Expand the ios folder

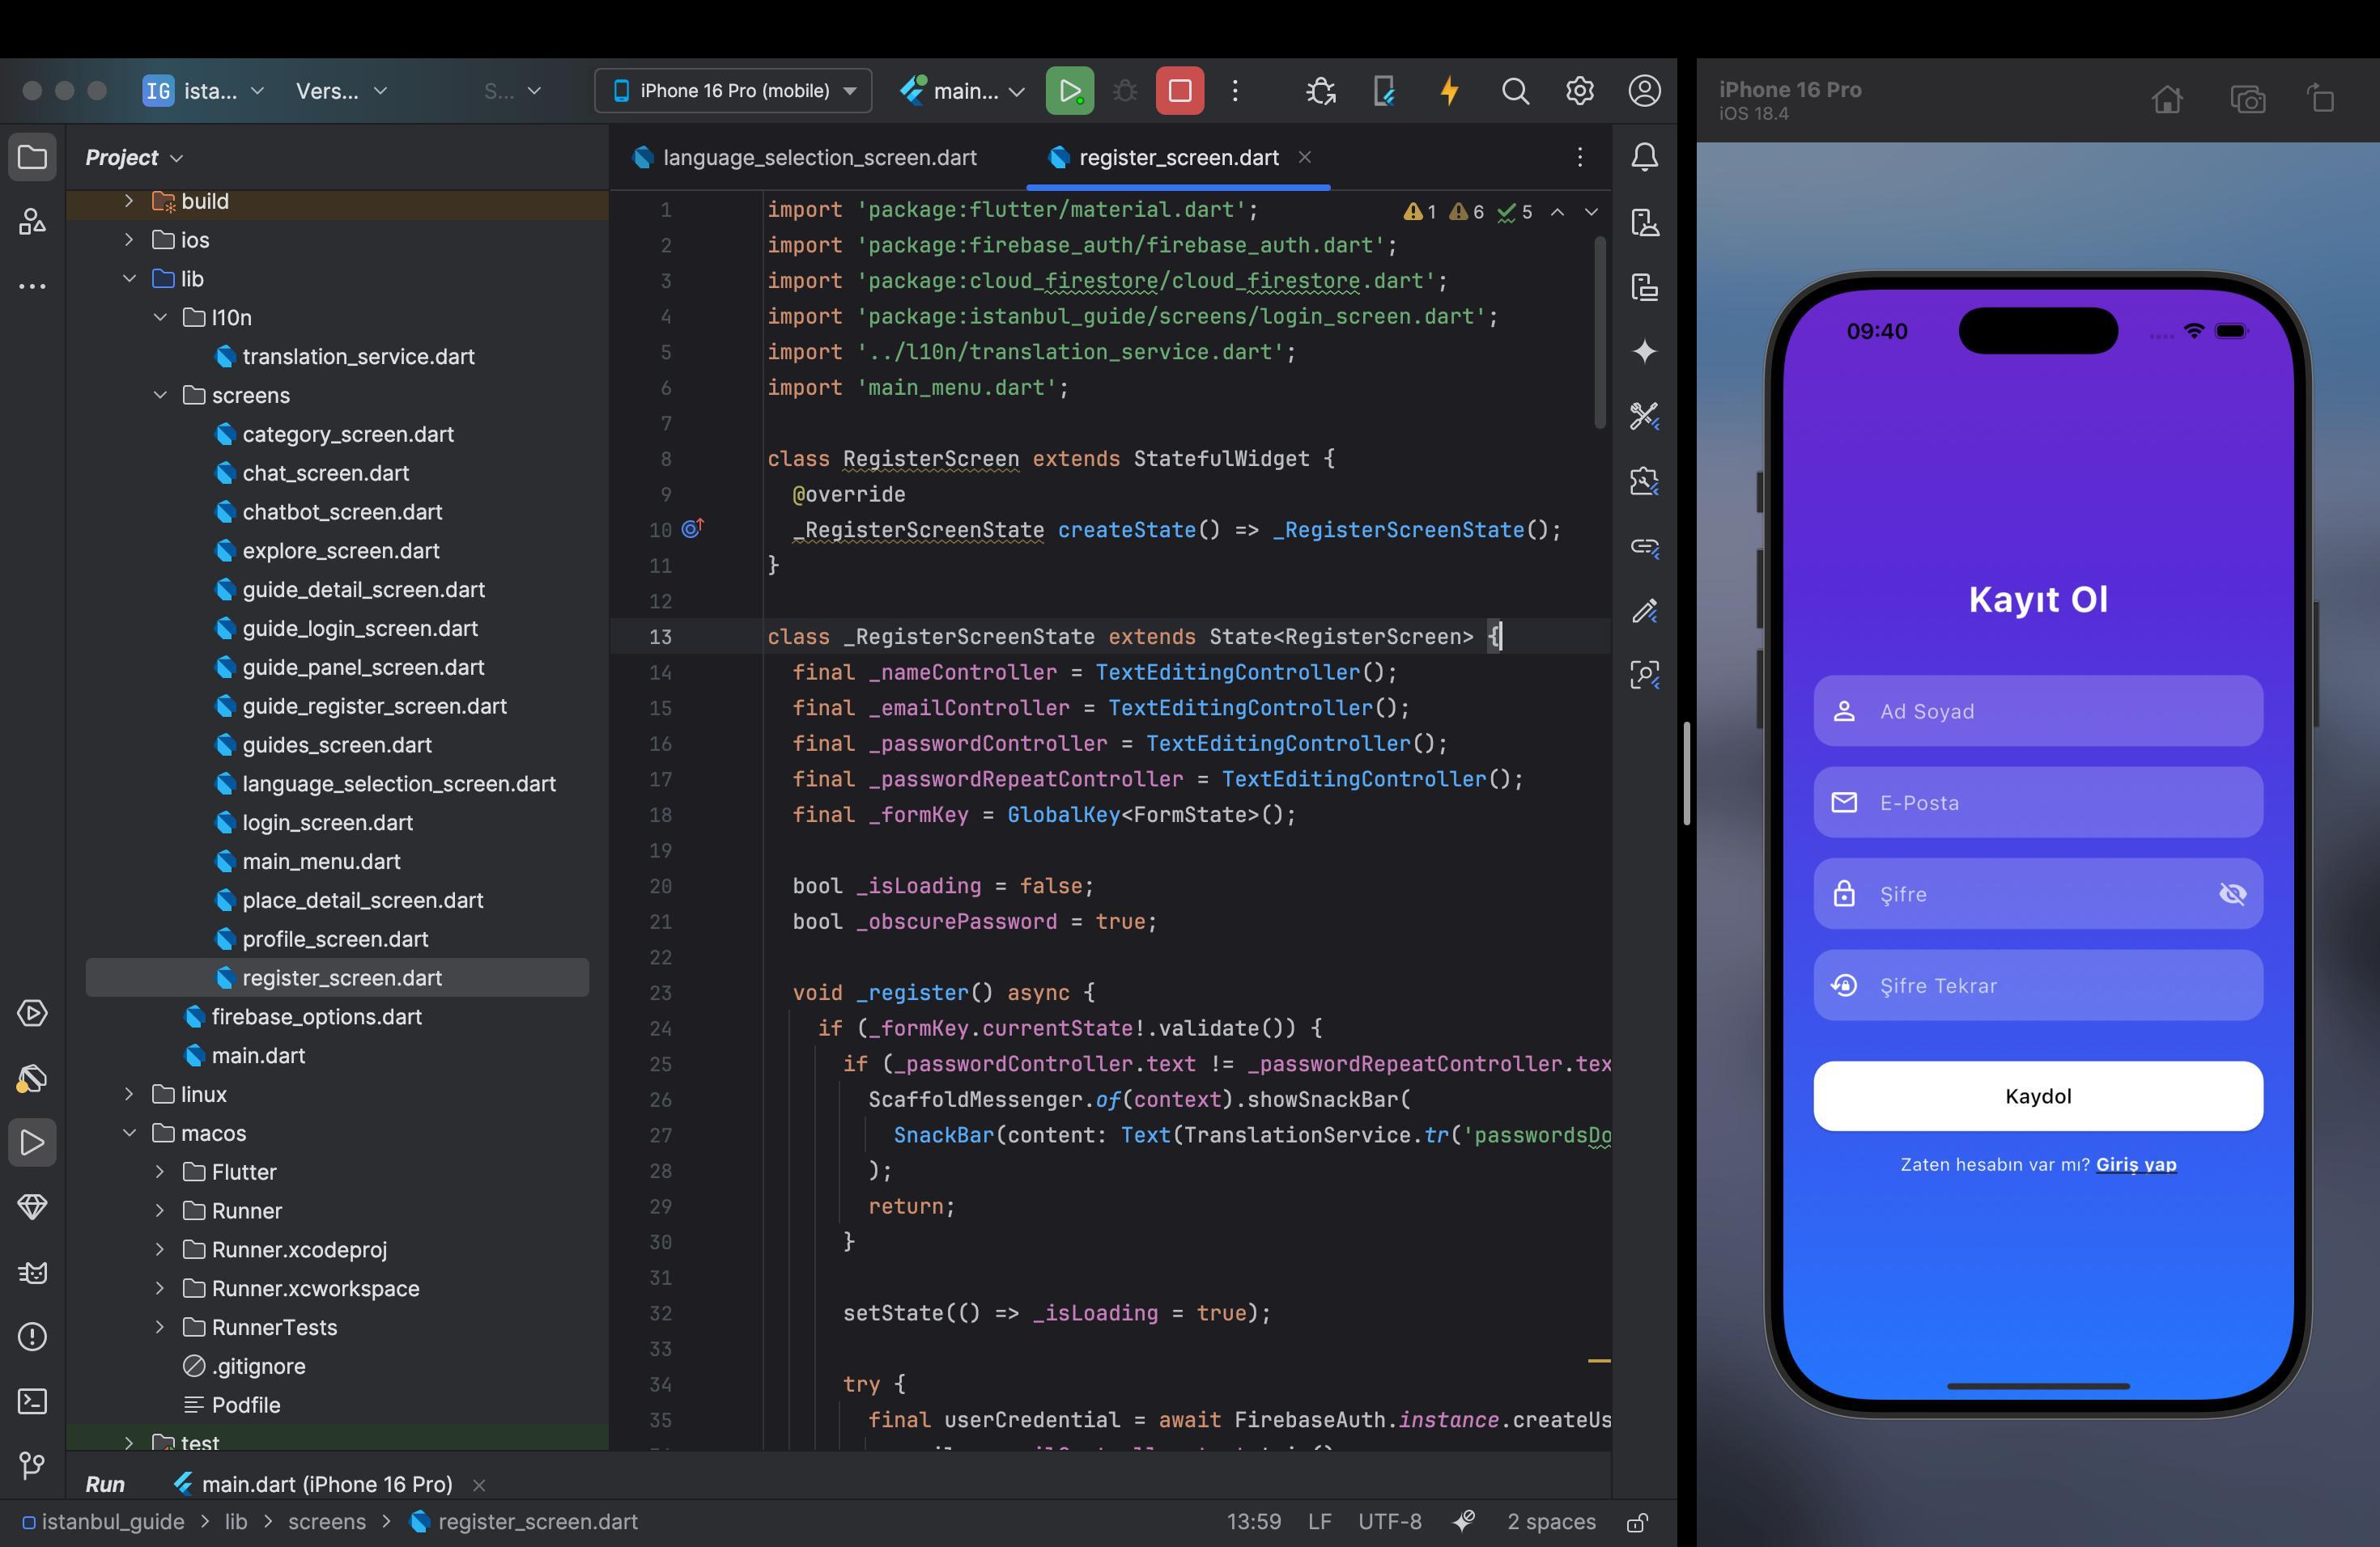(x=129, y=239)
